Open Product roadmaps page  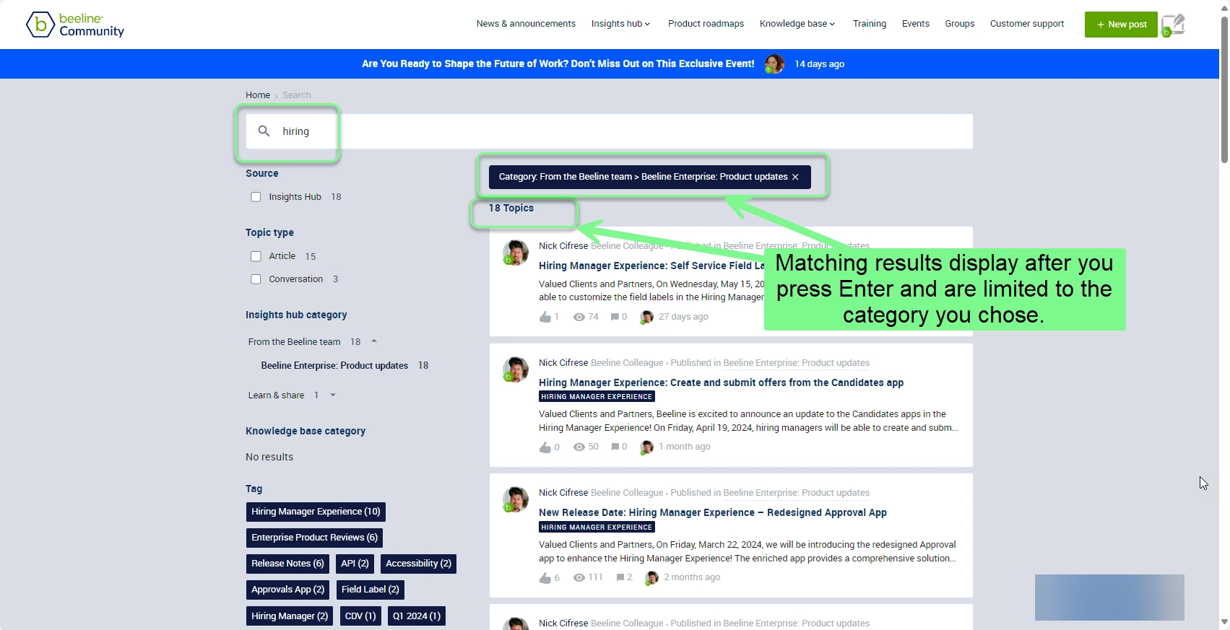click(706, 24)
